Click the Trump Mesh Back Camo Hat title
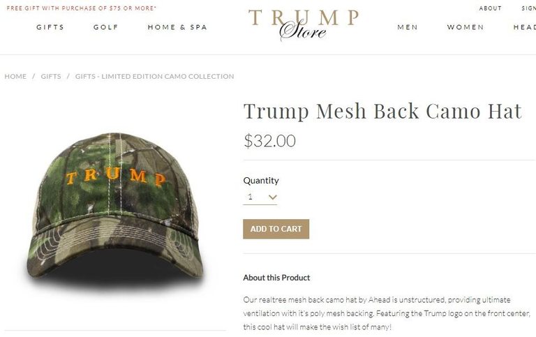This screenshot has width=536, height=337. click(x=382, y=111)
